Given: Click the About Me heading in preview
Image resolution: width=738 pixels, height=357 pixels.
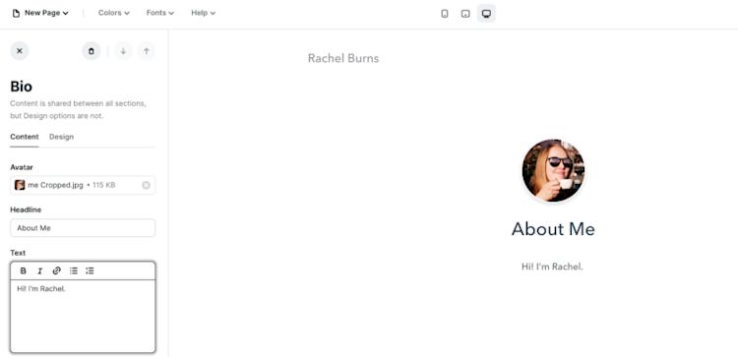Looking at the screenshot, I should tap(553, 229).
